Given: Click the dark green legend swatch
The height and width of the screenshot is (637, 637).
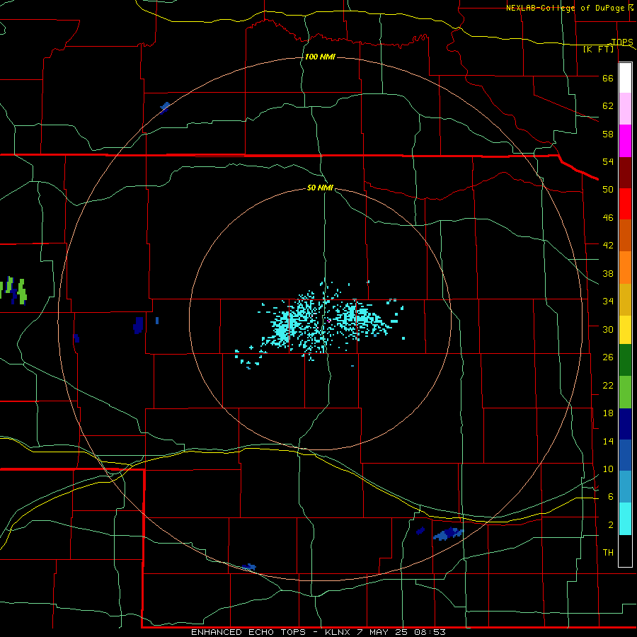Looking at the screenshot, I should (x=625, y=360).
